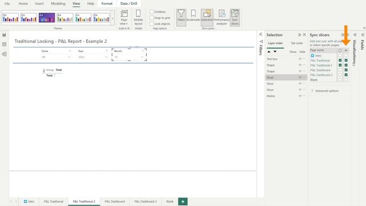Hide the Text box layer eye icon
This screenshot has height=206, width=366.
pyautogui.click(x=300, y=59)
